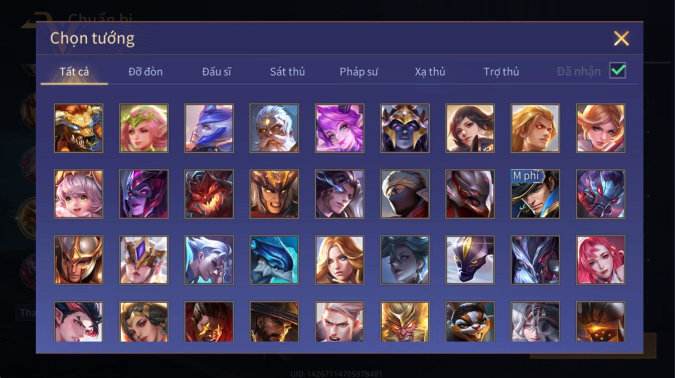
Task: Select the golden monkey king portrait
Action: 405,322
